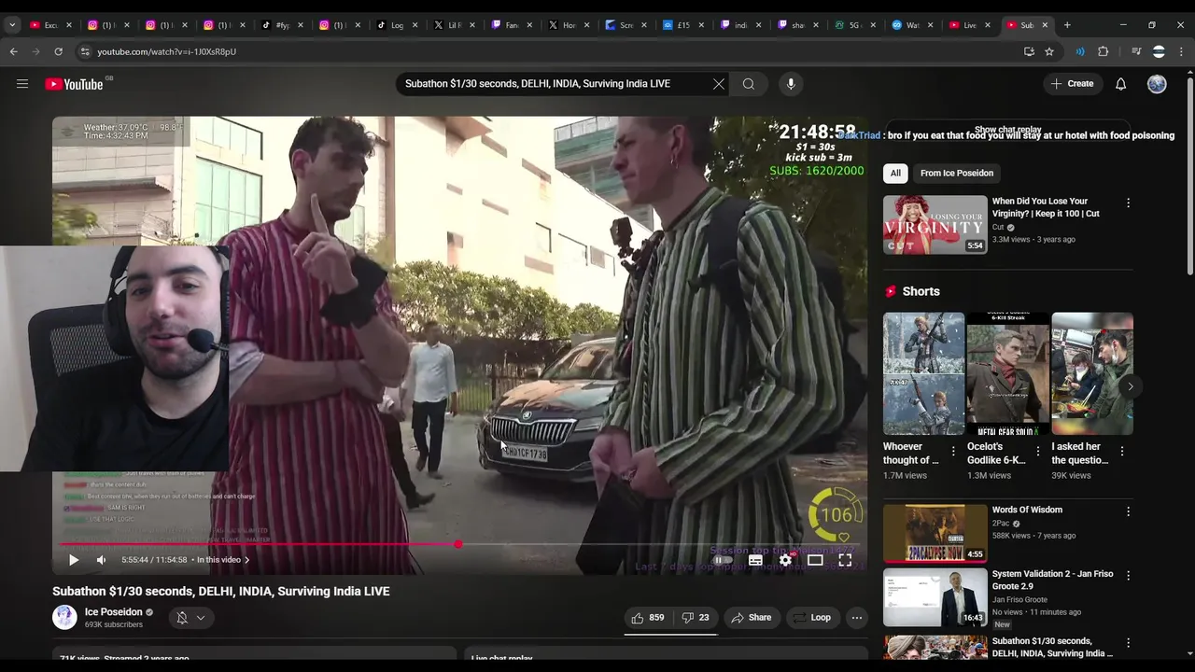Open options for Ocelot's Godlike Short

[1037, 451]
